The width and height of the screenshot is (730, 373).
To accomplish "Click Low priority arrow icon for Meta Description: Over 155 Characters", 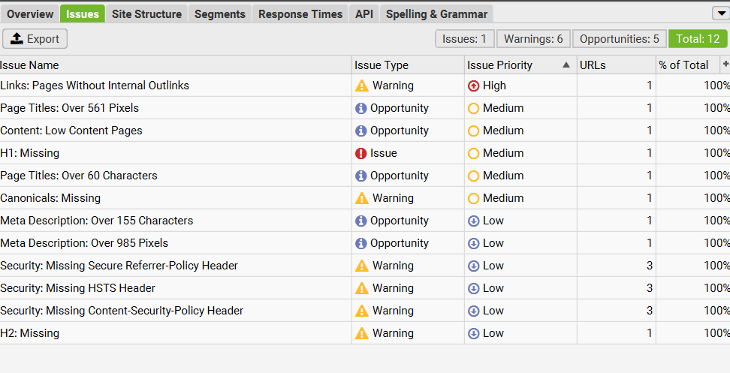I will 473,221.
